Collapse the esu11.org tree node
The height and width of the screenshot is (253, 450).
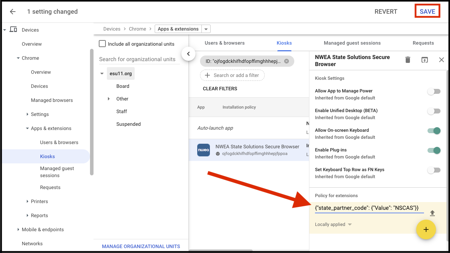(x=102, y=73)
